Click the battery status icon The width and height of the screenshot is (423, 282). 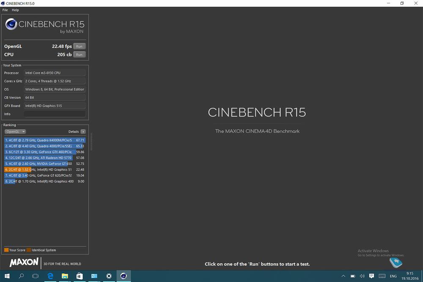[x=353, y=276]
